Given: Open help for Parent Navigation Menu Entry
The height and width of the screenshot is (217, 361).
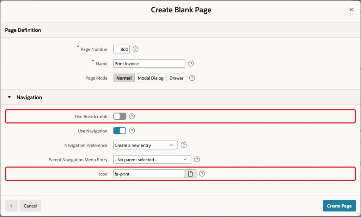Looking at the screenshot, I should (197, 159).
